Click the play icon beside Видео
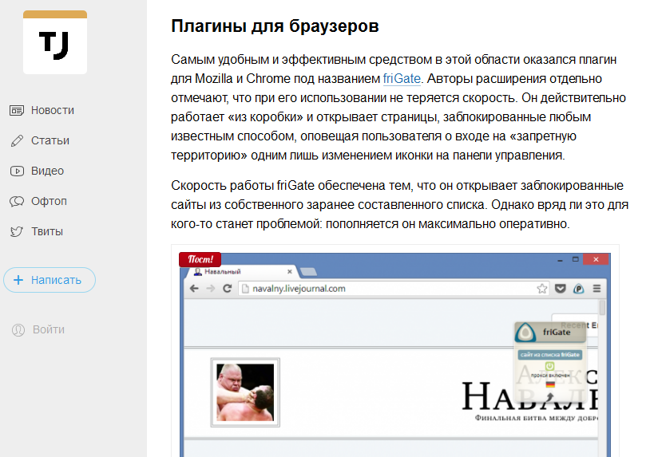This screenshot has width=650, height=457. pyautogui.click(x=17, y=171)
